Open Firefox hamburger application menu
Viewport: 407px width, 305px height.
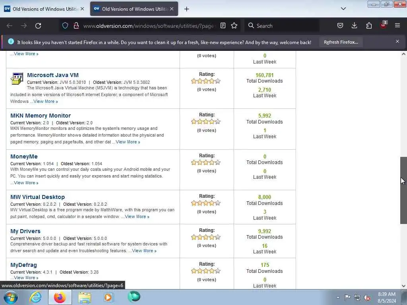pos(397,25)
